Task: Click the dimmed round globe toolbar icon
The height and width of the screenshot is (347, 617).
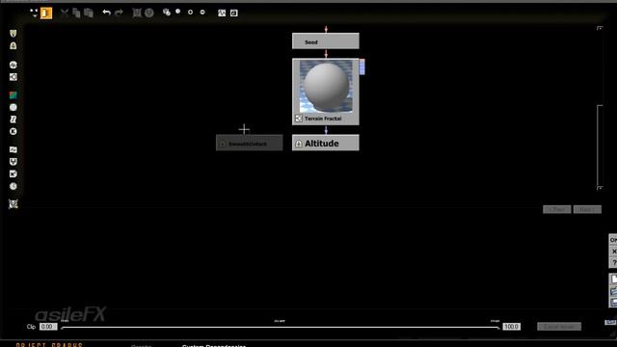Action: (149, 13)
